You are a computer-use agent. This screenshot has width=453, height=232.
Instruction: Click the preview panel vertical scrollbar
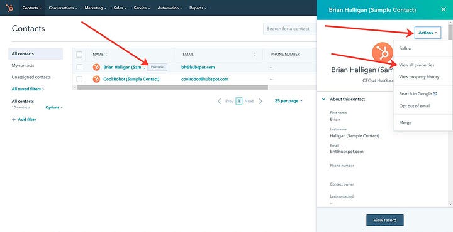(x=450, y=32)
